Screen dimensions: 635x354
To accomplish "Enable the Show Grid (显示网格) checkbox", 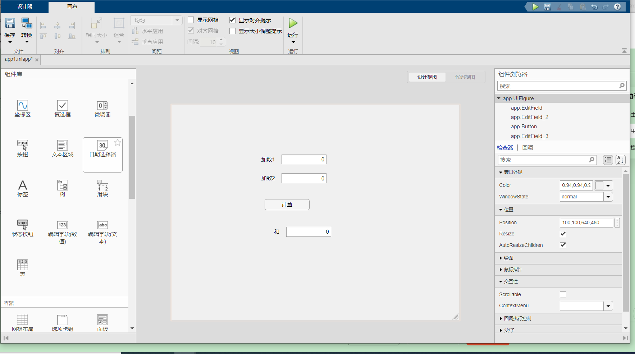I will click(191, 20).
